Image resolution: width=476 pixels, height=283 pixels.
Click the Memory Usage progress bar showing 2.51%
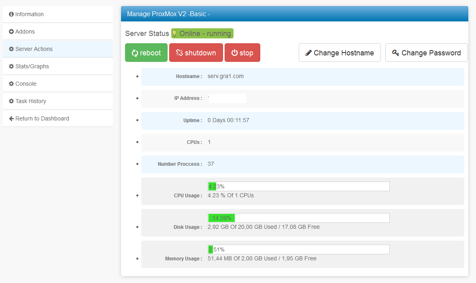pos(299,249)
